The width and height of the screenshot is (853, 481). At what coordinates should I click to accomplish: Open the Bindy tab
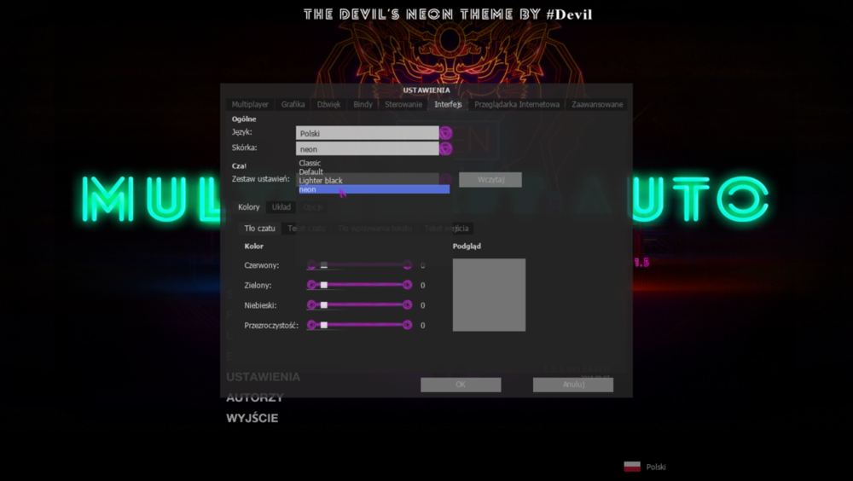[x=363, y=104]
